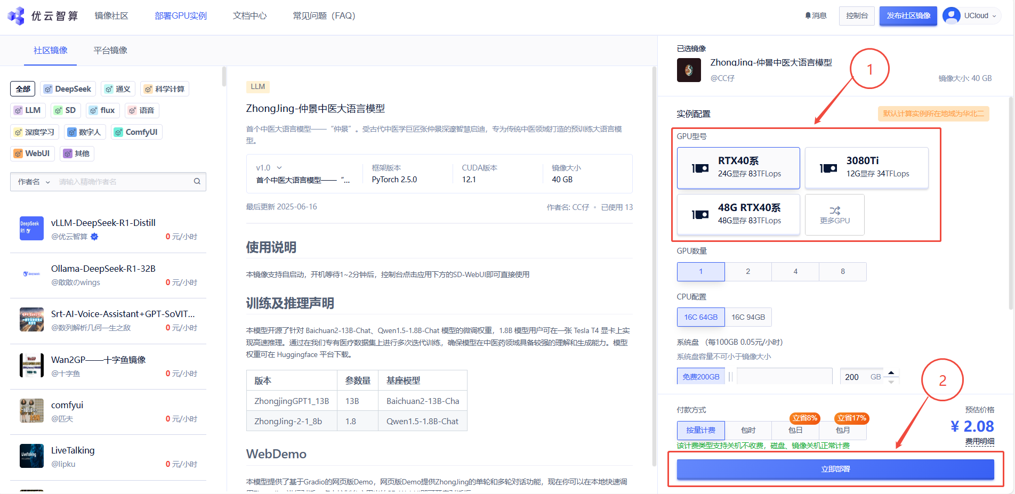Click 发布社区镜像 button

908,15
